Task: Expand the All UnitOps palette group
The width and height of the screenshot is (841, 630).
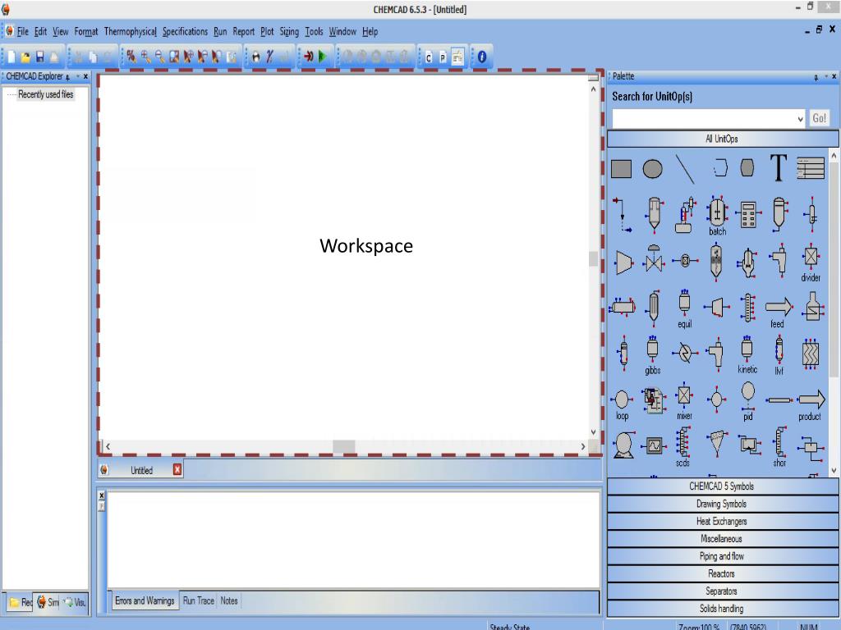Action: [x=723, y=139]
